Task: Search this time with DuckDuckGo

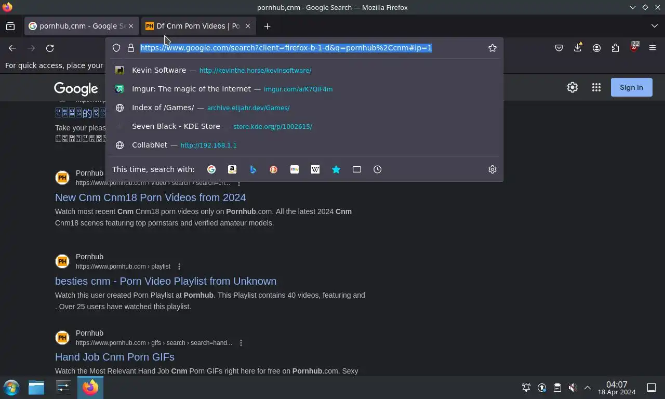Action: (x=274, y=169)
